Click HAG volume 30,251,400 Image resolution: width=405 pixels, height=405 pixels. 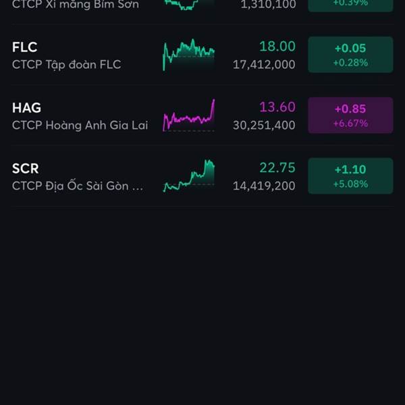point(264,126)
